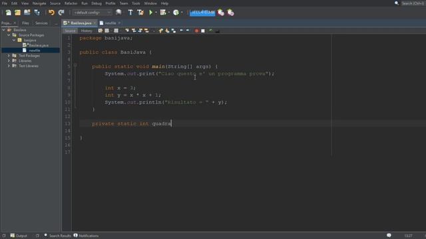The height and width of the screenshot is (239, 426).
Task: Open the Refactor menu
Action: pyautogui.click(x=71, y=3)
